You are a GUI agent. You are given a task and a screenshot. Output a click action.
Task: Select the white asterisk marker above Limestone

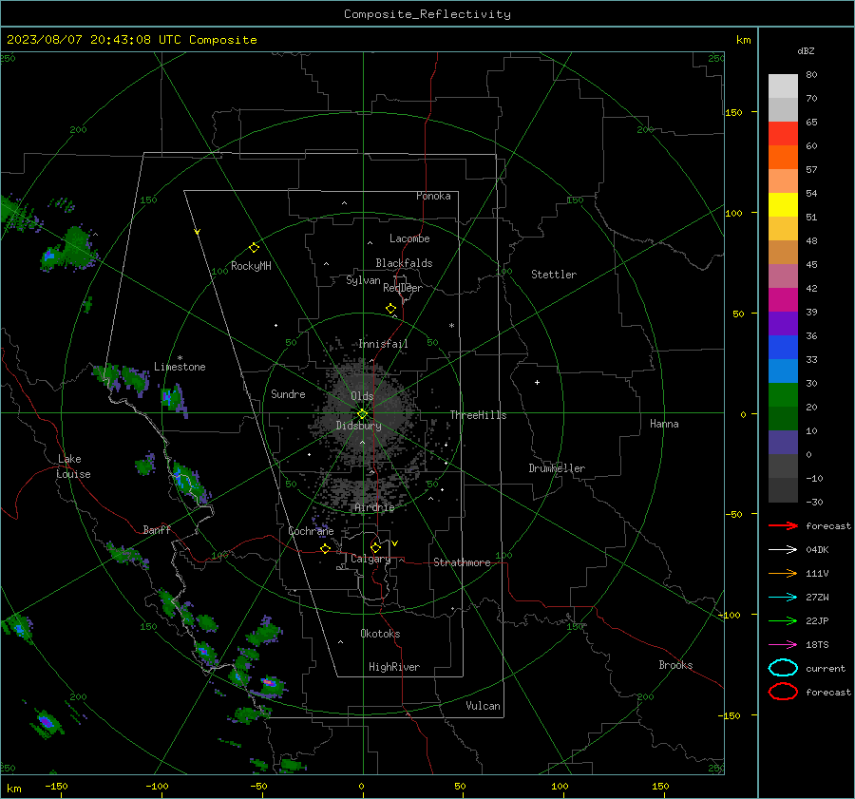(180, 358)
